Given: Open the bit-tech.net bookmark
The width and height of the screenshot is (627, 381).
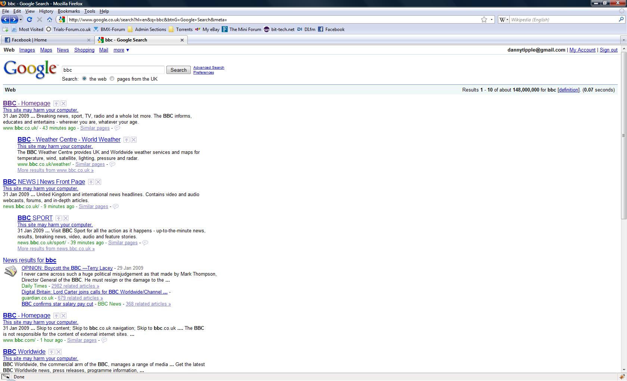Looking at the screenshot, I should click(x=279, y=29).
